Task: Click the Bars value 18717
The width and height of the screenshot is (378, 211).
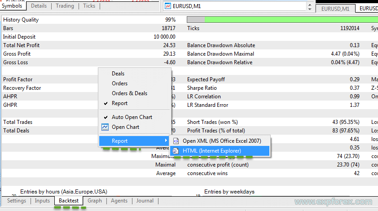Action: pos(168,28)
